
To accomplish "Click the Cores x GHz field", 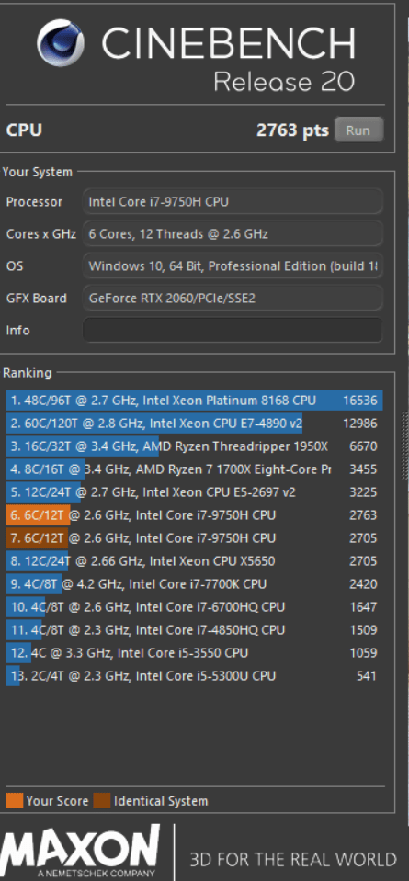I will click(233, 233).
